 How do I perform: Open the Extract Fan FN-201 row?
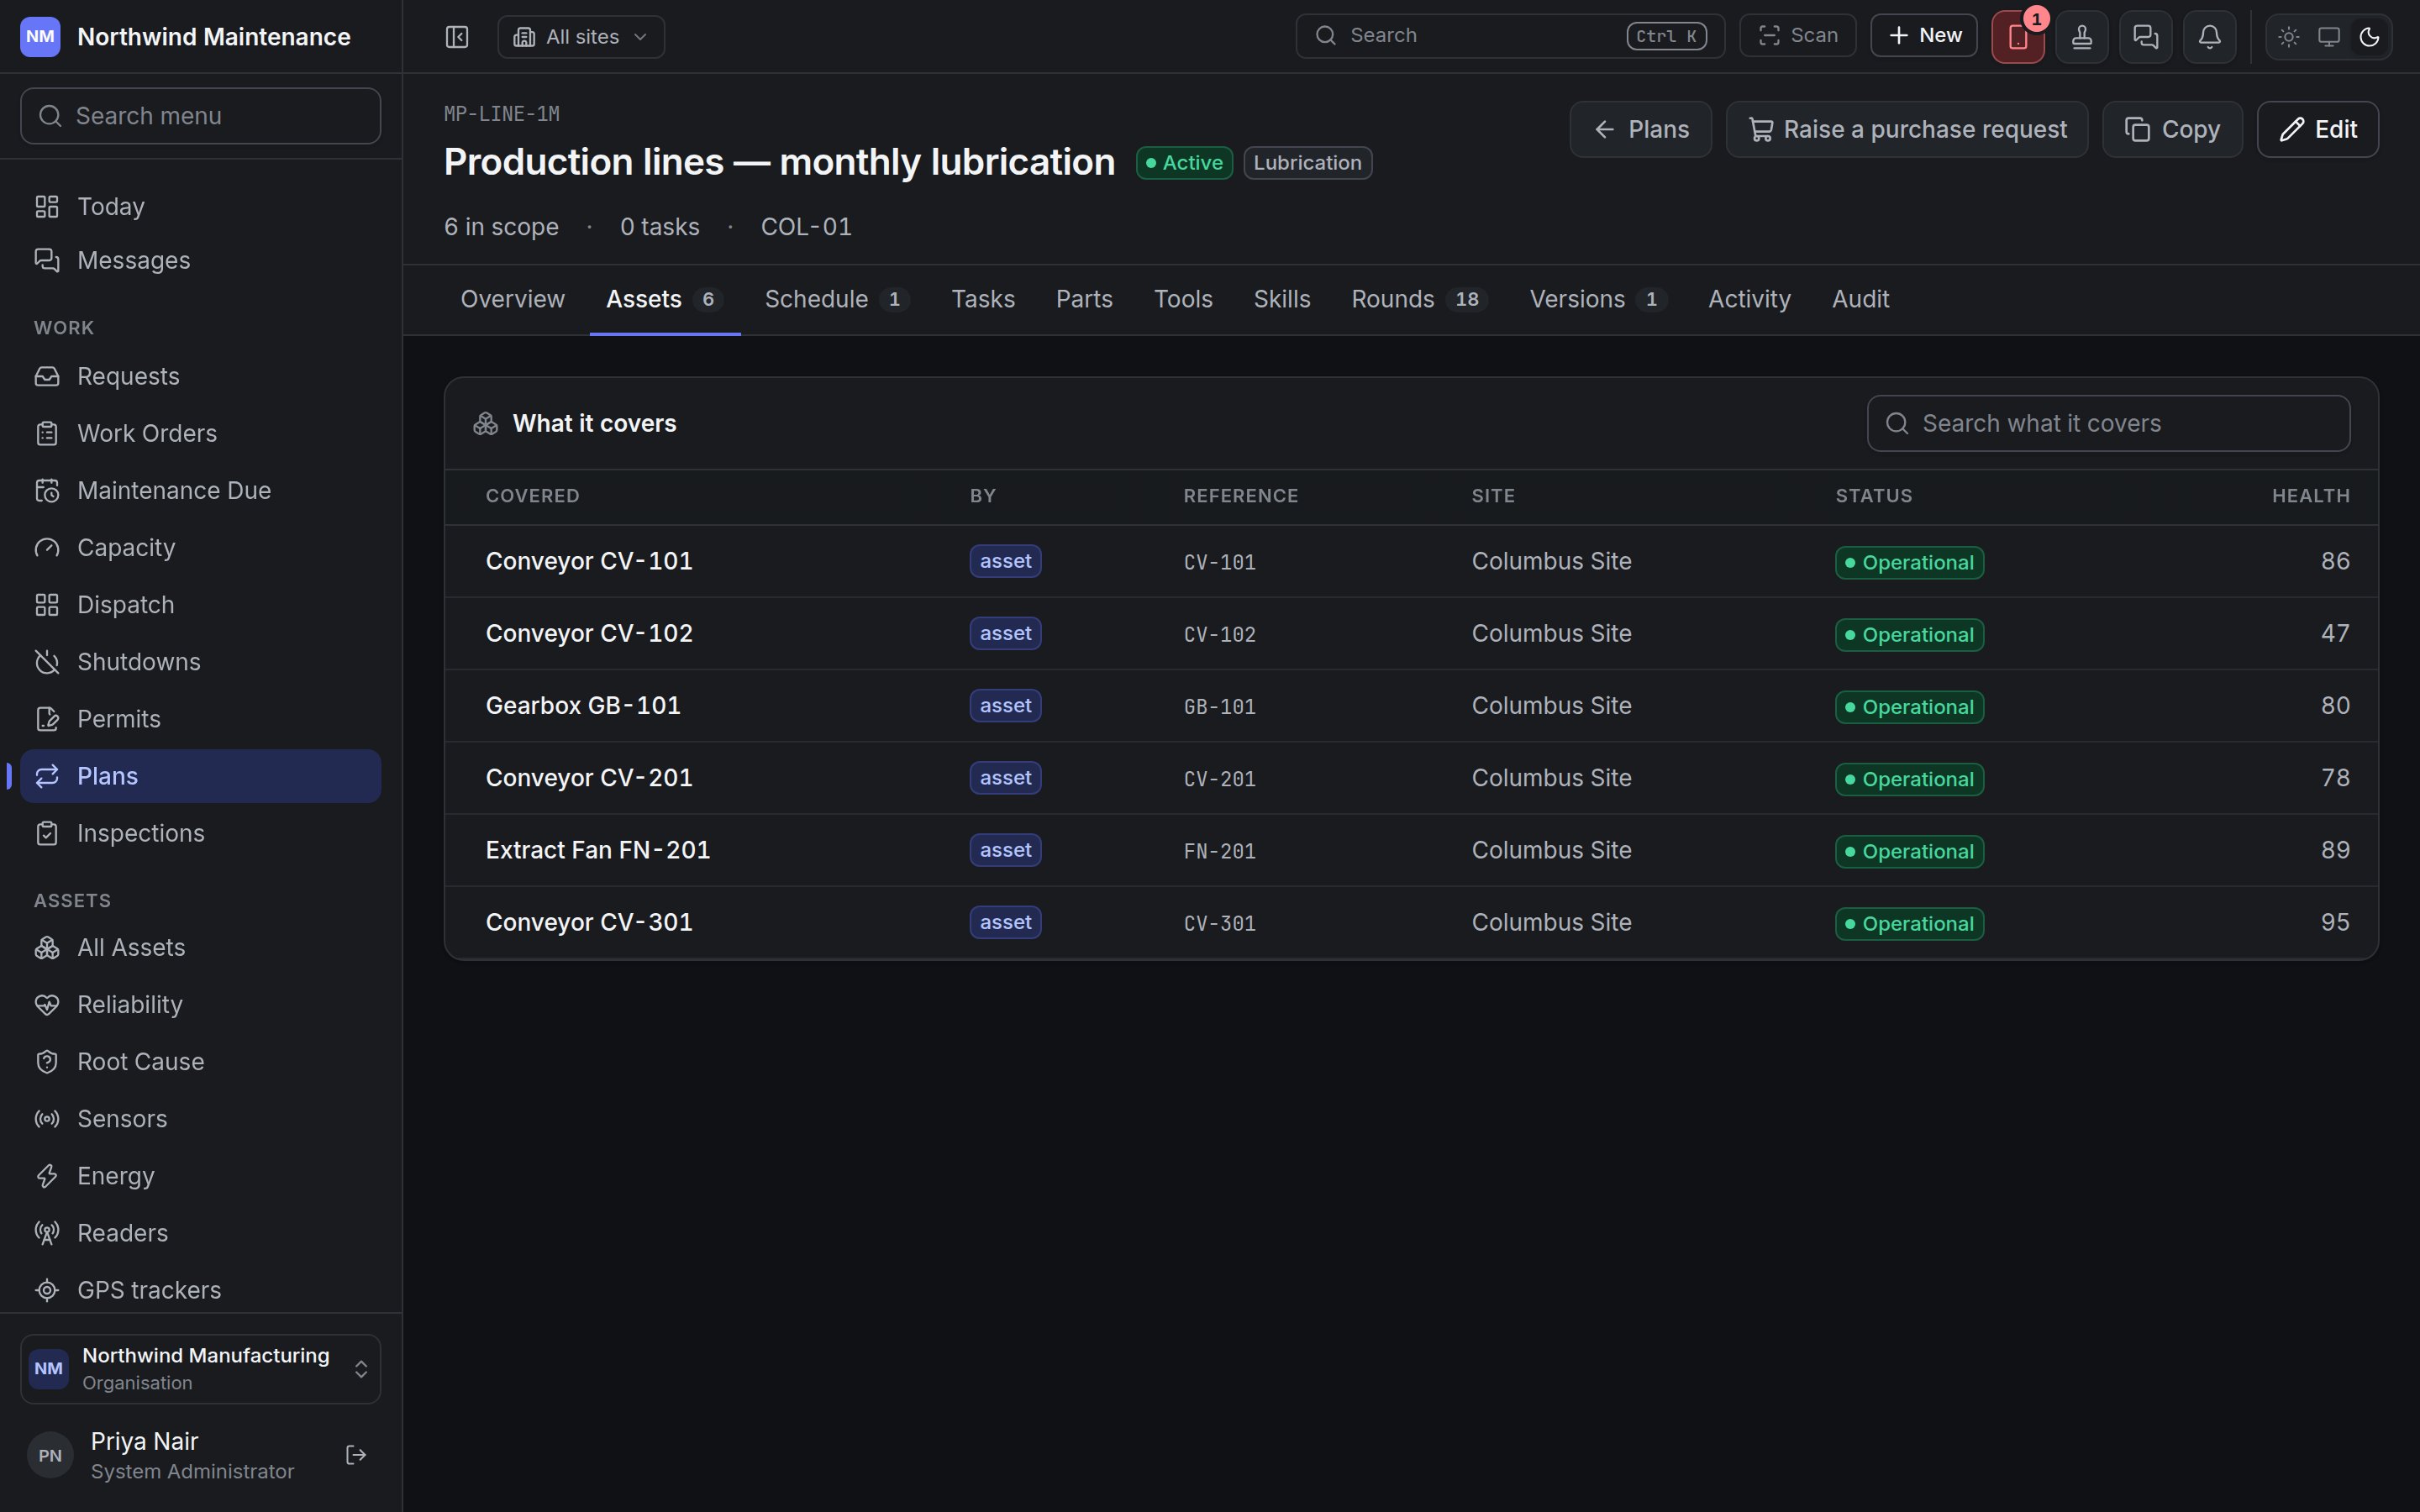point(1411,850)
